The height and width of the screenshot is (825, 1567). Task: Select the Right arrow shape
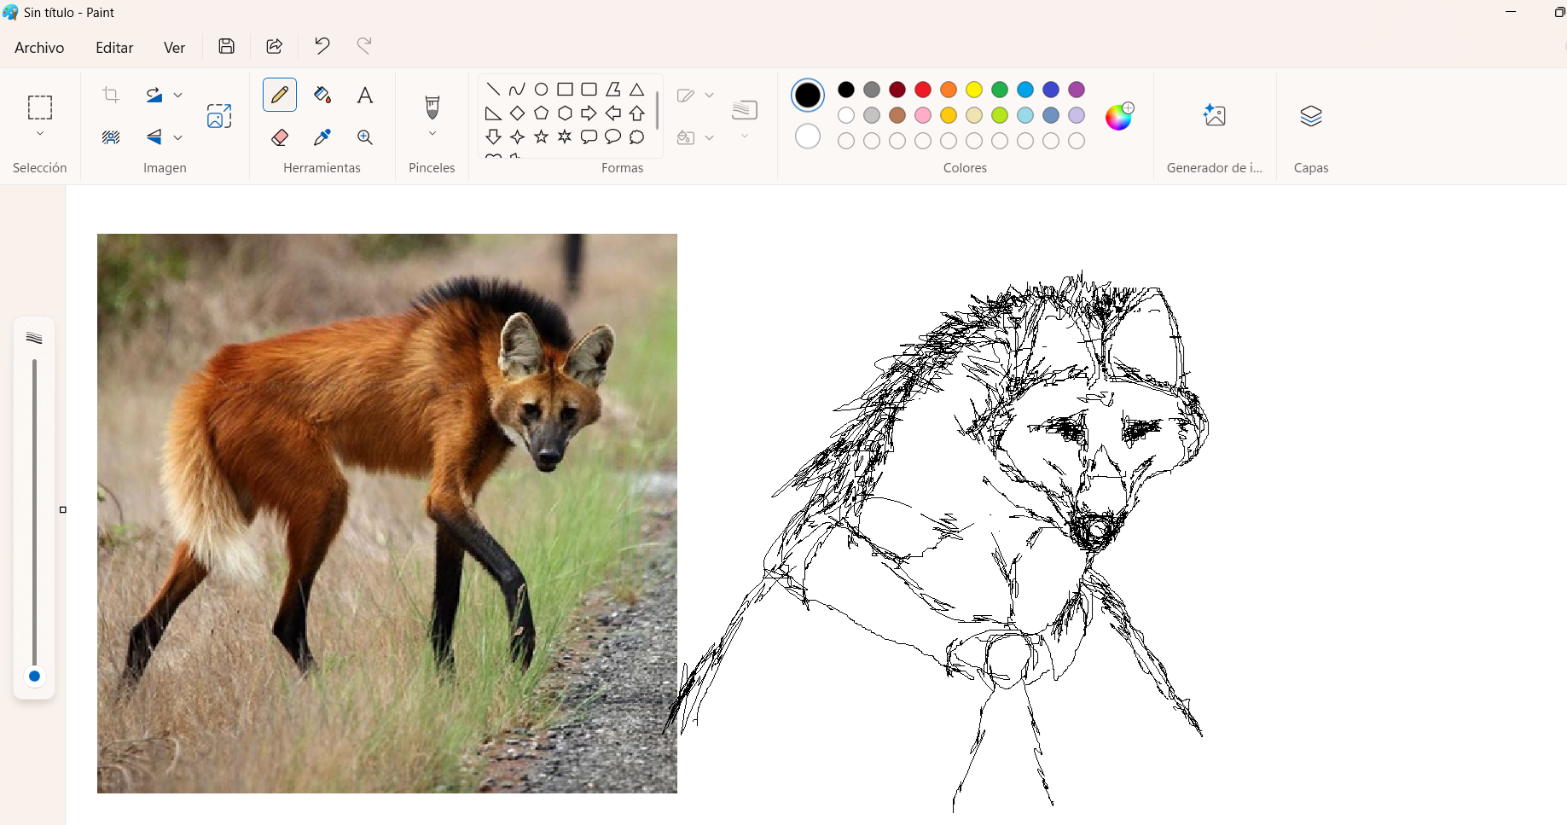589,113
